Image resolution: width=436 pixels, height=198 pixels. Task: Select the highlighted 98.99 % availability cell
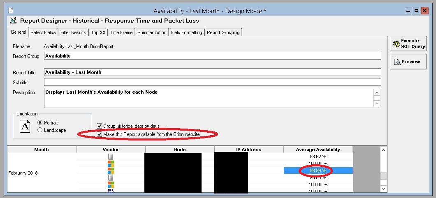318,170
